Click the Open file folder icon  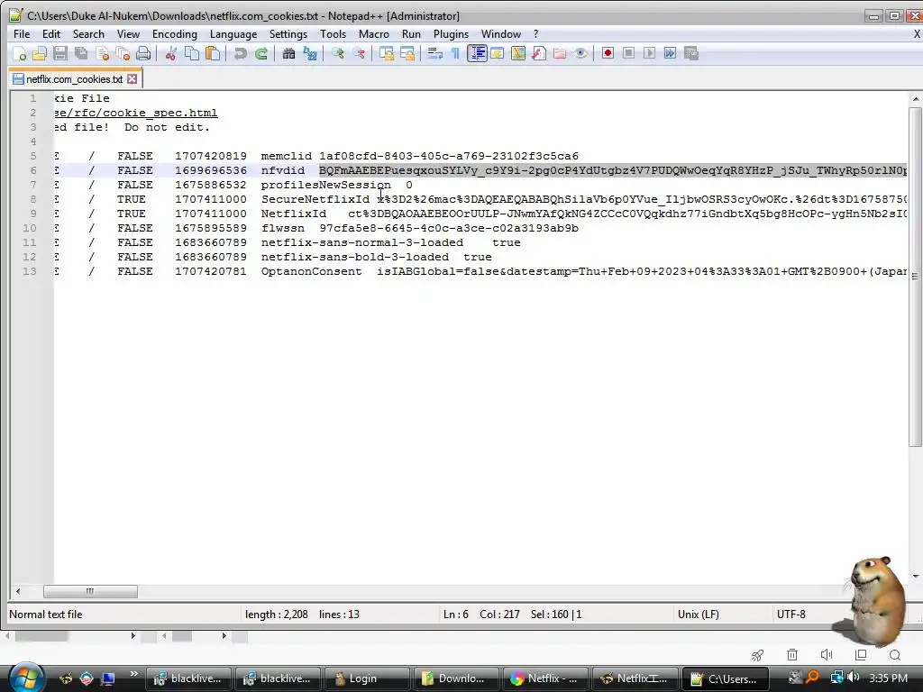pyautogui.click(x=40, y=53)
